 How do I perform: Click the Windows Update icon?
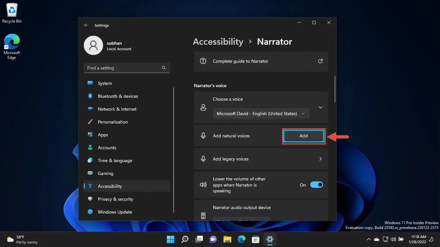click(x=91, y=212)
